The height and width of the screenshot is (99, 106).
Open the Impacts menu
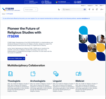90,6
